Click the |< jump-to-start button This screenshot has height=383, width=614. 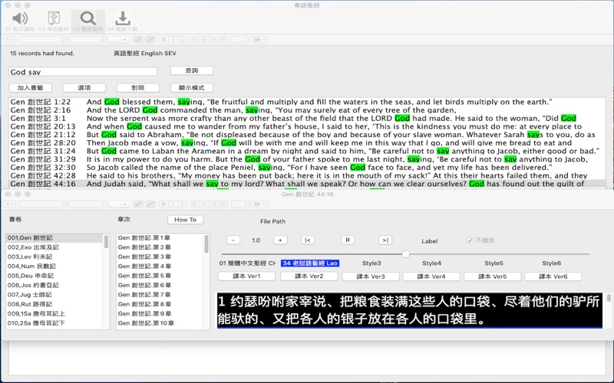point(307,240)
